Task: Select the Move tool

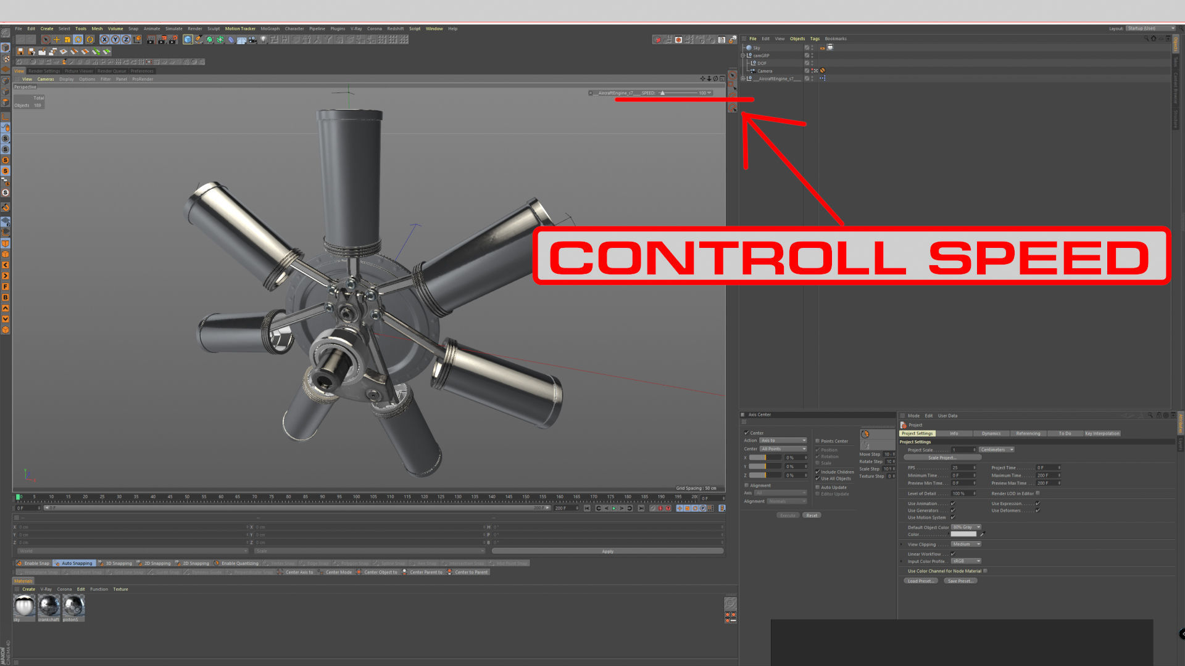Action: pyautogui.click(x=57, y=39)
